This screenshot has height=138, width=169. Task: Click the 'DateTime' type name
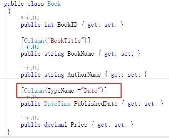57,104
